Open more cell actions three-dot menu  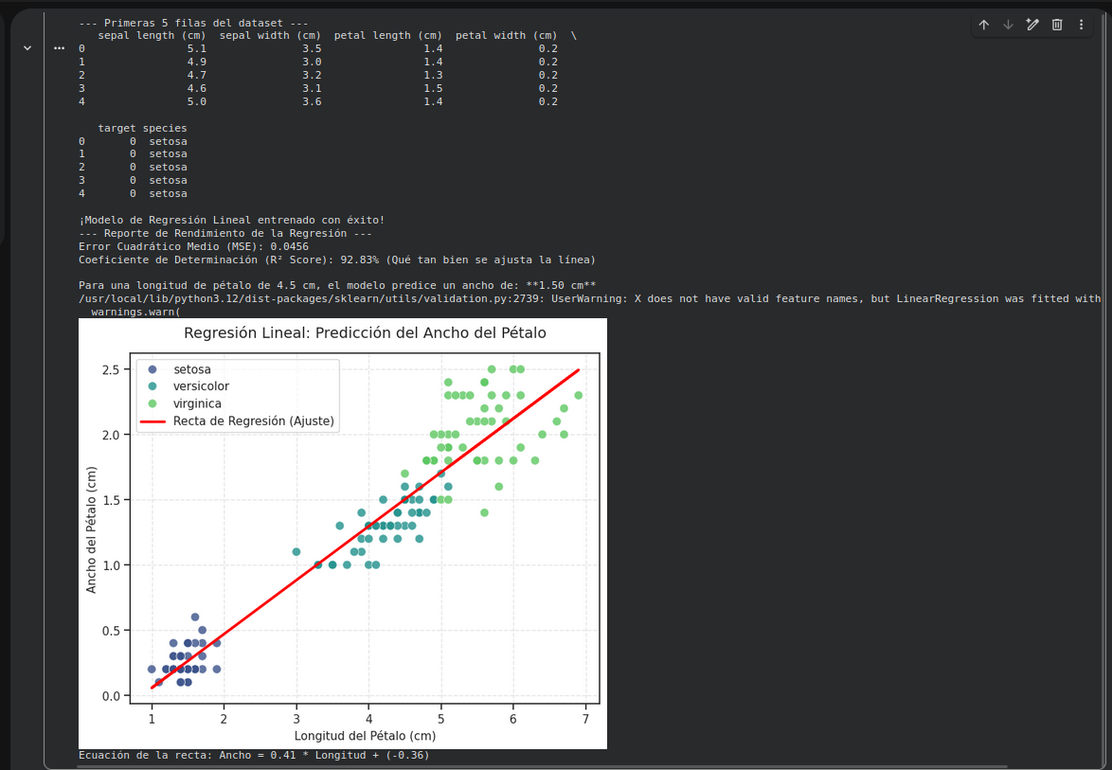pyautogui.click(x=1081, y=25)
